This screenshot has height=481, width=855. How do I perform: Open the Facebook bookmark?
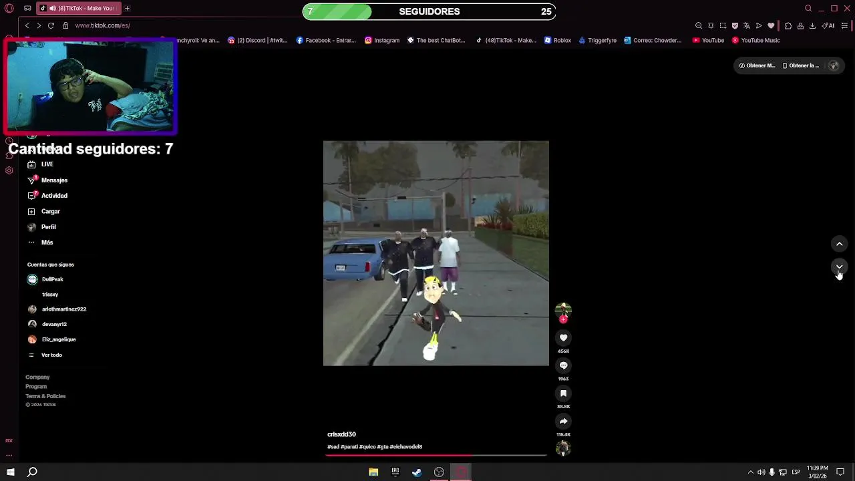tap(326, 40)
